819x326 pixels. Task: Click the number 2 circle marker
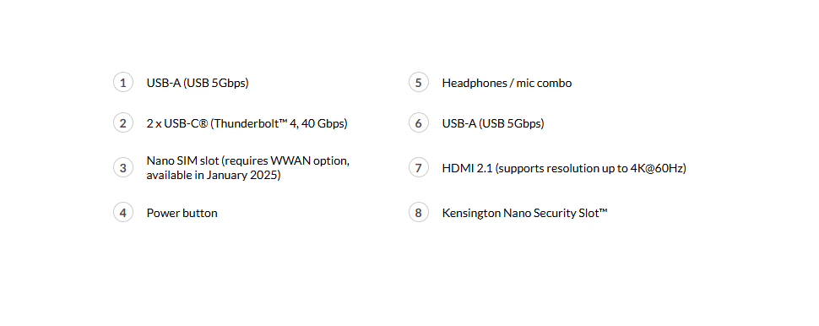point(122,123)
